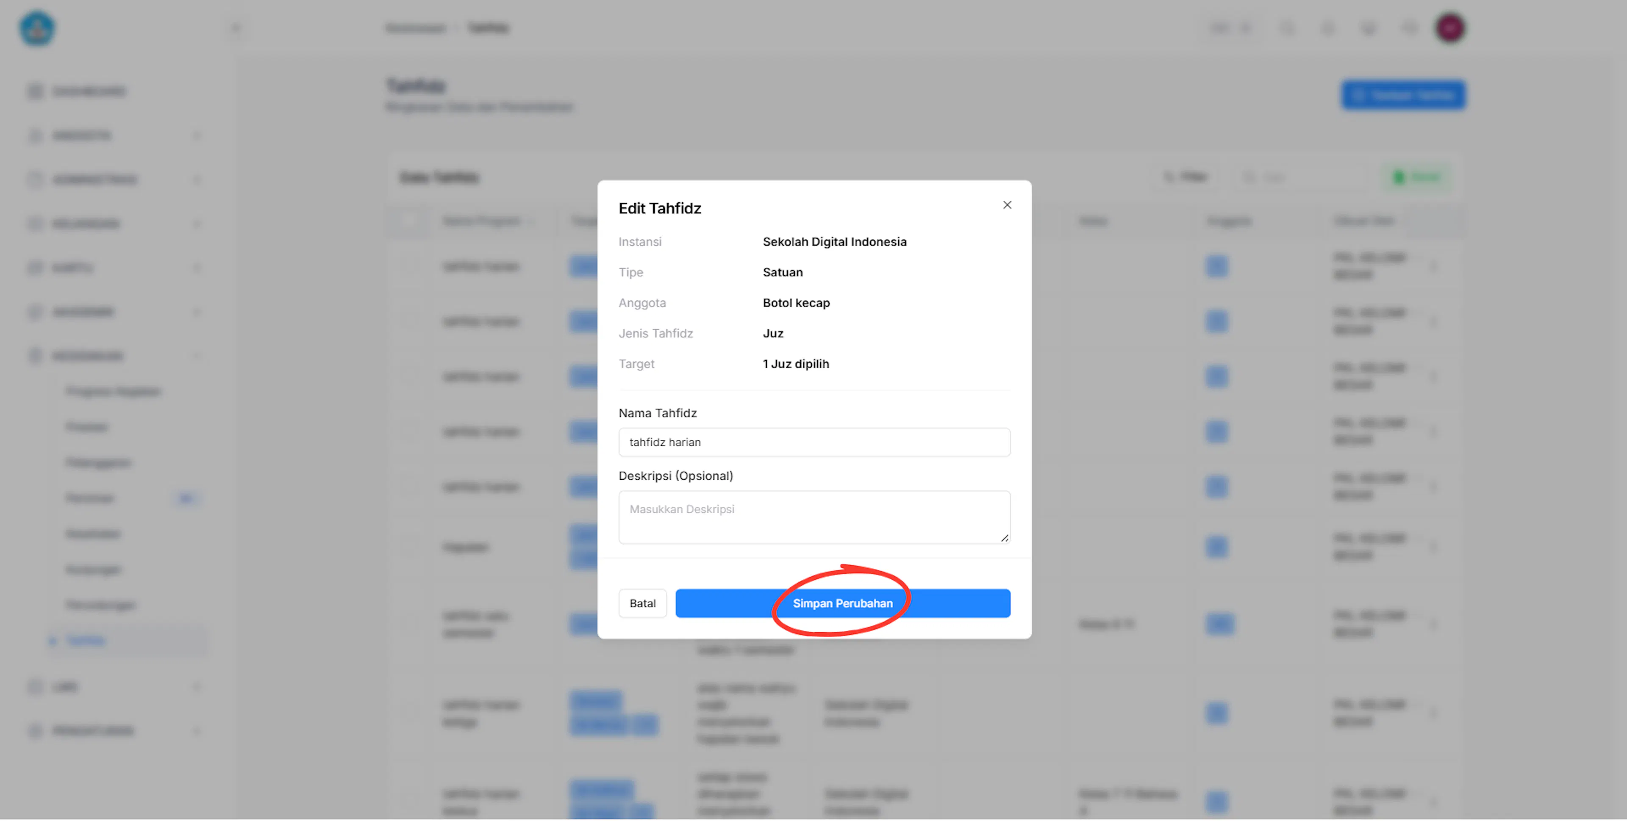Image resolution: width=1627 pixels, height=821 pixels.
Task: Click the 'Juz' value beside Jenis Tahfidz
Action: click(773, 333)
